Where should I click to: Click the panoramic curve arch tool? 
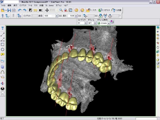[3, 72]
